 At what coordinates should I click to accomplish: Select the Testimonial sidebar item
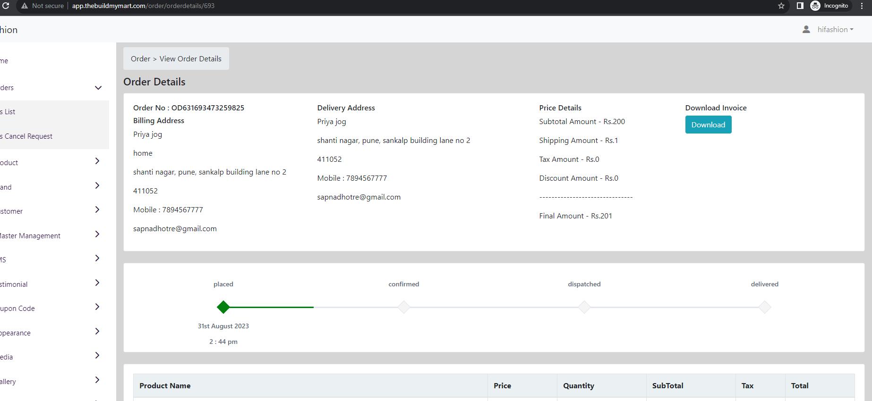pyautogui.click(x=14, y=284)
